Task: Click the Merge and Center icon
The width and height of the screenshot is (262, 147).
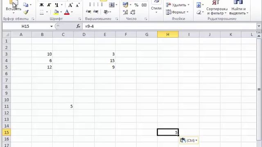Action: pyautogui.click(x=112, y=5)
